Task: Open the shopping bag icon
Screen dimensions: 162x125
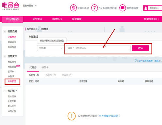Action: pos(146,8)
